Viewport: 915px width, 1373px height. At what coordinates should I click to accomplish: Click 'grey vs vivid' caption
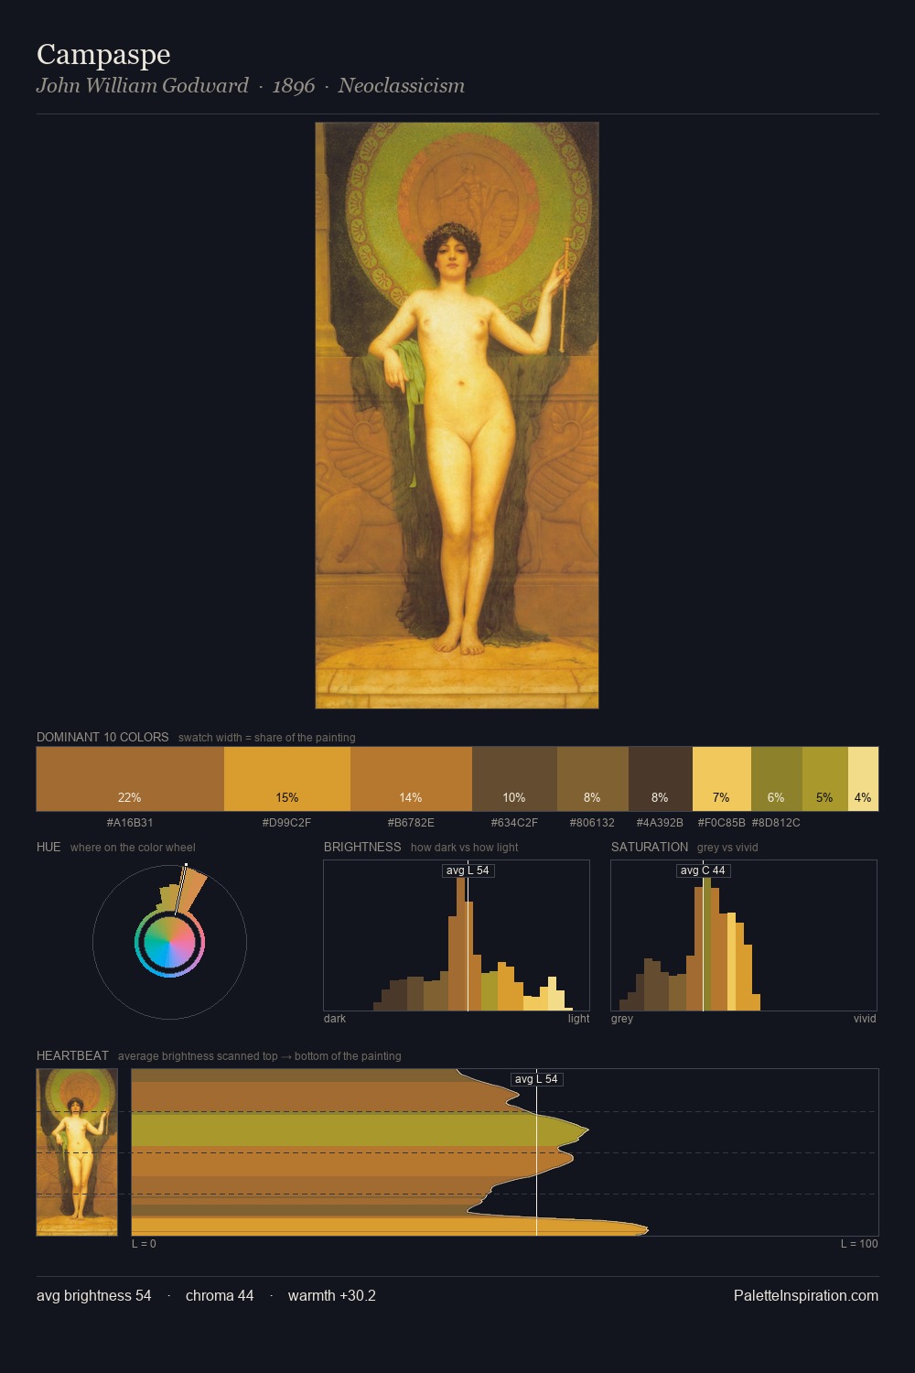point(727,848)
